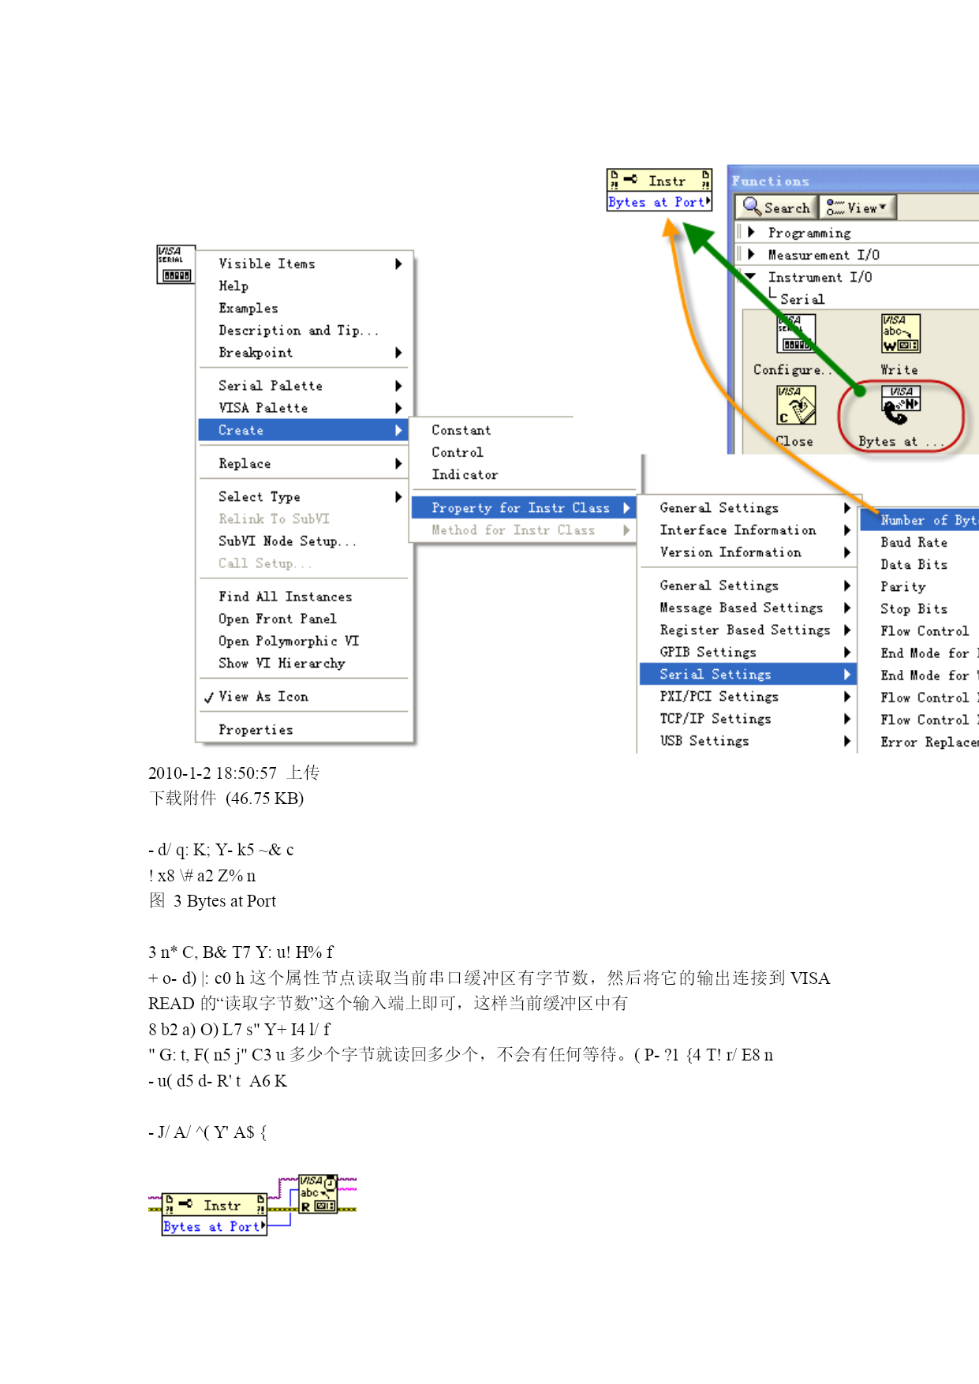Expand the USB Settings submenu
This screenshot has width=979, height=1384.
[x=747, y=740]
